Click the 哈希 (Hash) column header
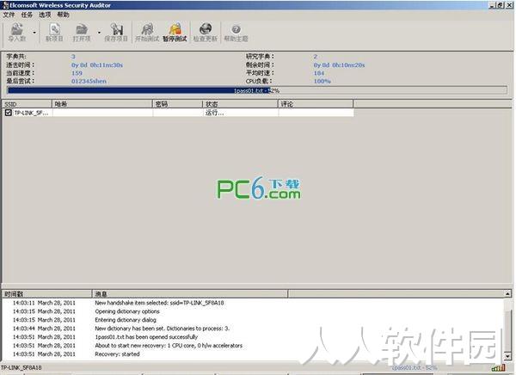This screenshot has height=375, width=516. [x=102, y=104]
